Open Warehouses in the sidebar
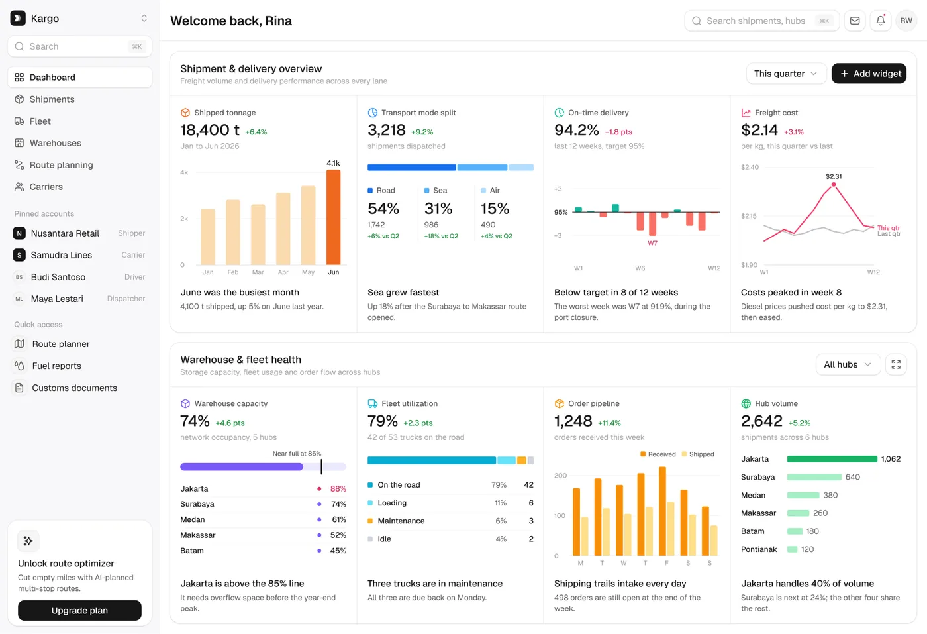This screenshot has width=927, height=634. tap(79, 142)
